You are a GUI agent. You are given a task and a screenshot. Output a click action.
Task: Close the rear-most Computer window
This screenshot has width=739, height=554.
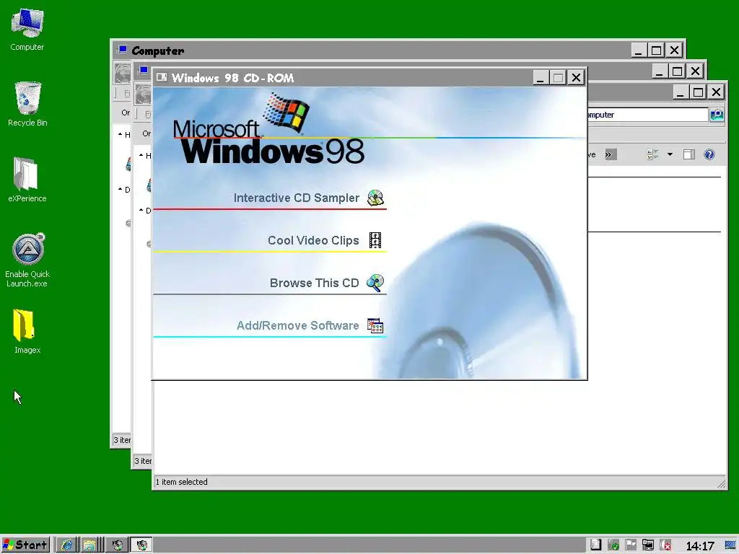[675, 50]
